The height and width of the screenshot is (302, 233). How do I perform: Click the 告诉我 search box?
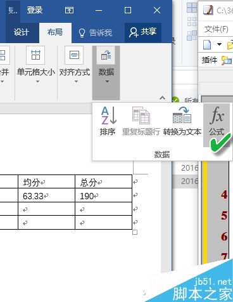point(96,33)
